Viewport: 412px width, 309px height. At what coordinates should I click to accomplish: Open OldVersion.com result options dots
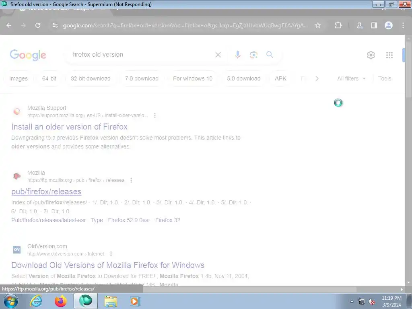[111, 254]
